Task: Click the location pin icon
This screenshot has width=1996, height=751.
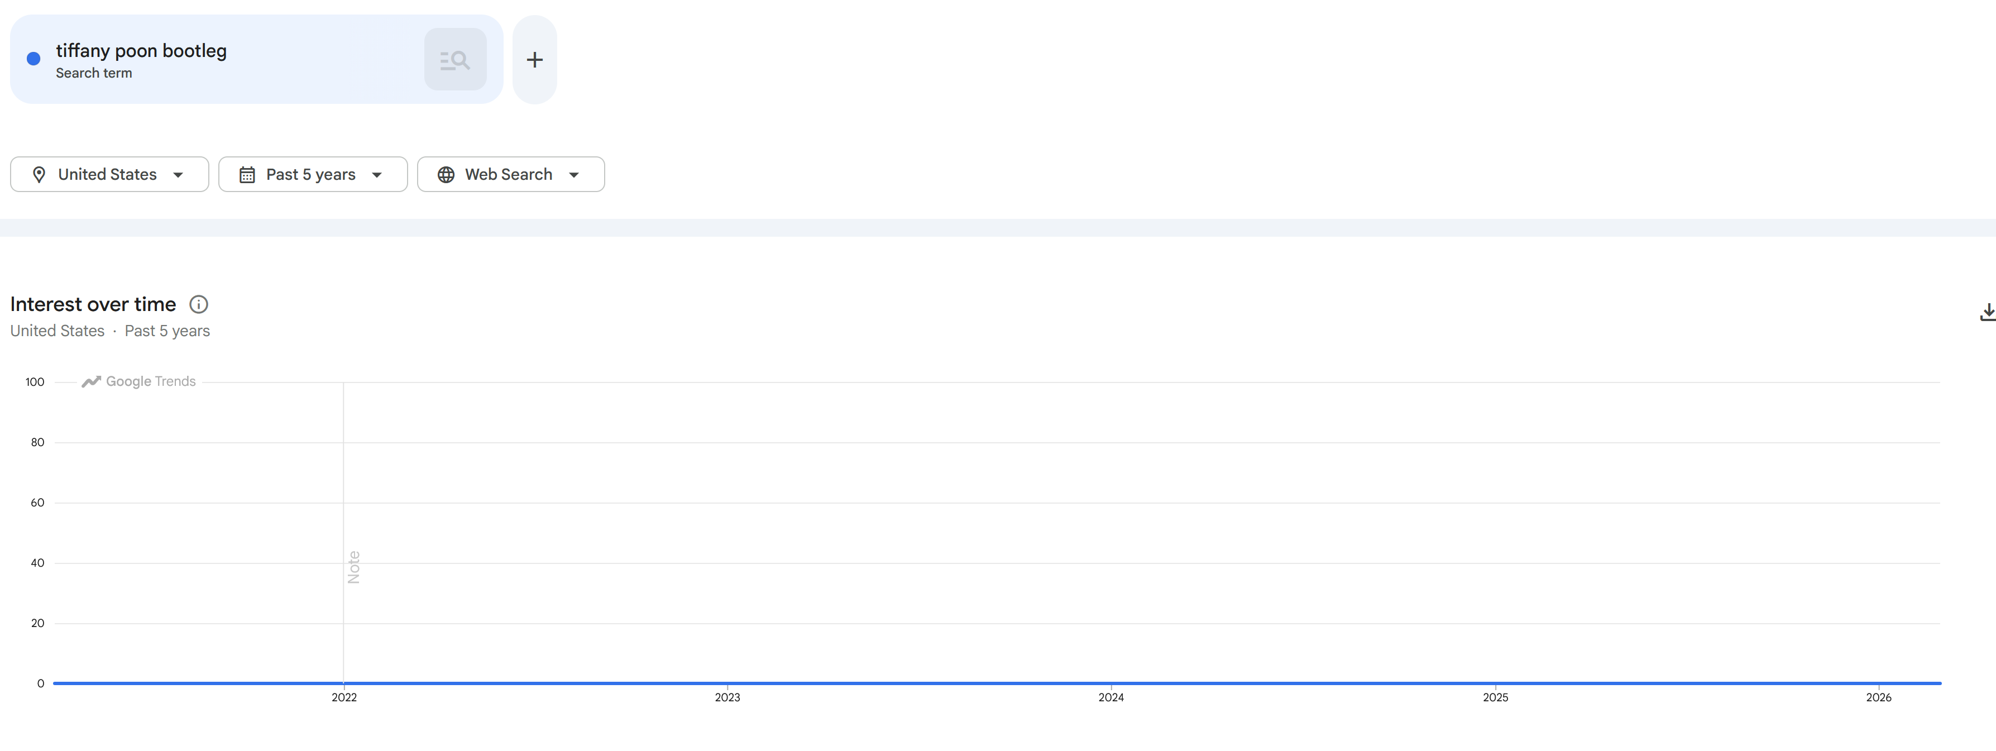Action: click(39, 174)
